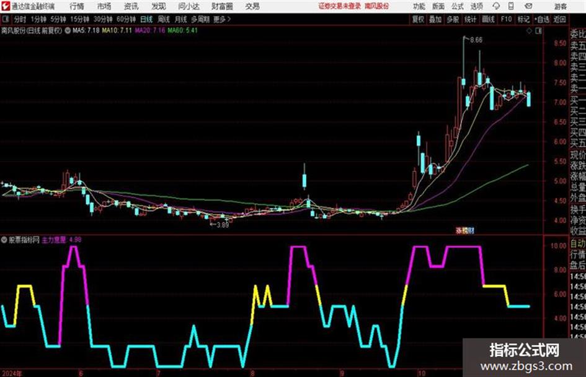Image resolution: width=586 pixels, height=377 pixels.
Task: Click the 多股 multi-stock toolbar button
Action: pyautogui.click(x=453, y=19)
